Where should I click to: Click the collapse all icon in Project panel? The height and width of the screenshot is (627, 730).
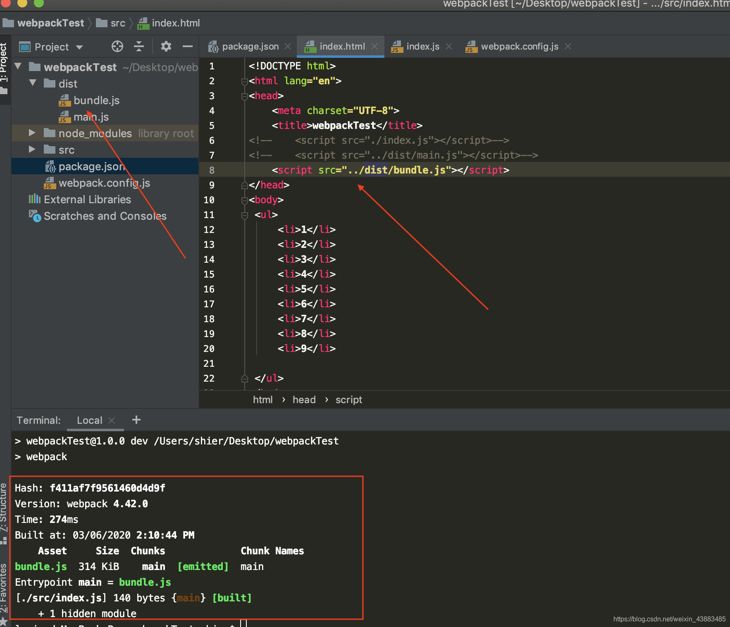pos(139,46)
